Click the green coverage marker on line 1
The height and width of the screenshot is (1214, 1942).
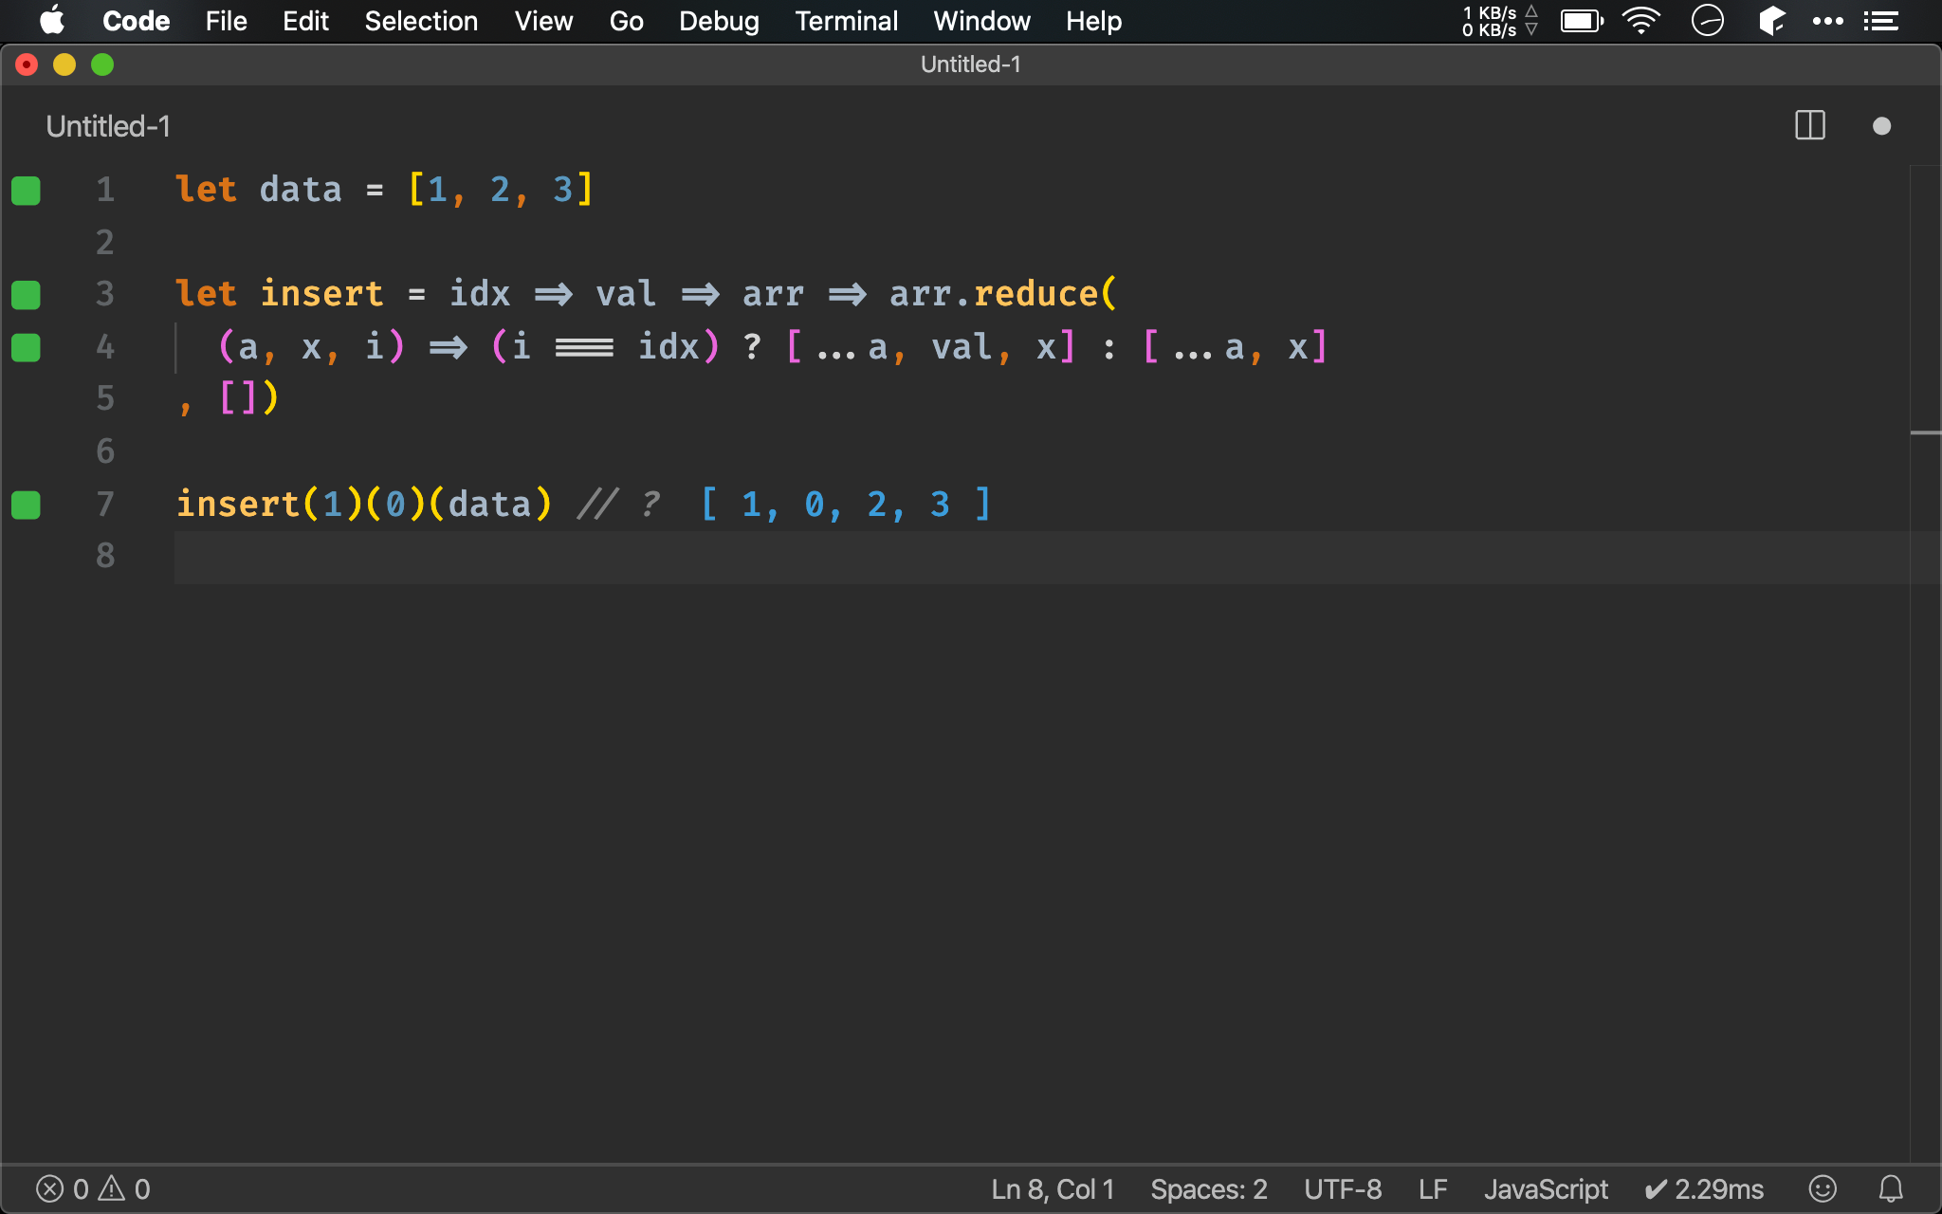[26, 191]
